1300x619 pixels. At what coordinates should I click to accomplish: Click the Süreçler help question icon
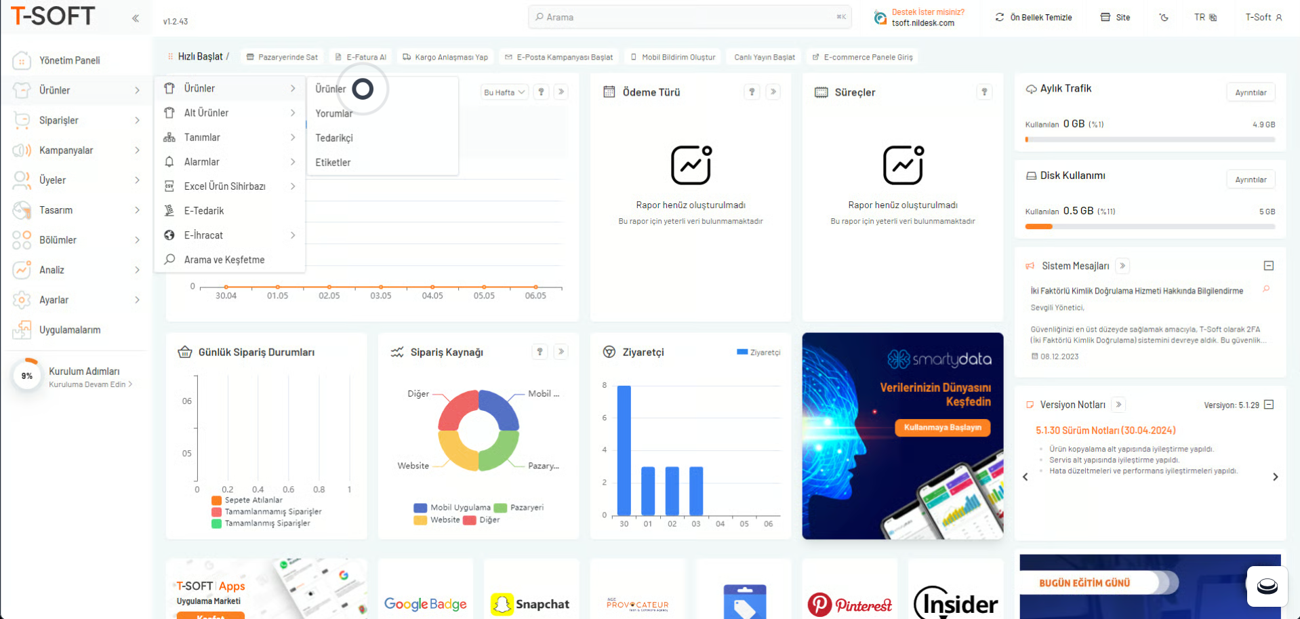(x=984, y=92)
